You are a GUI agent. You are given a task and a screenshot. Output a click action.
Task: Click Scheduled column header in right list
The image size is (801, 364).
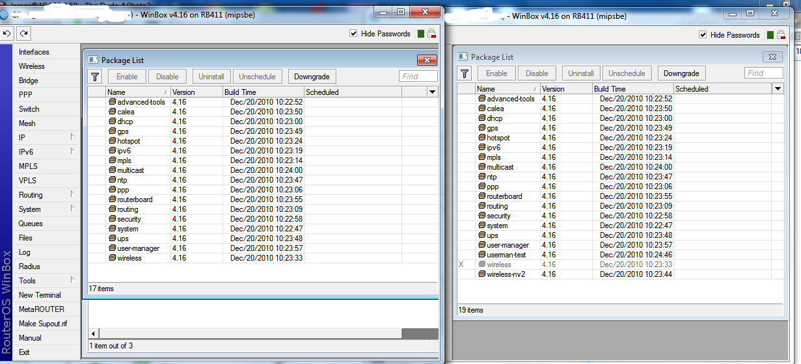[722, 89]
